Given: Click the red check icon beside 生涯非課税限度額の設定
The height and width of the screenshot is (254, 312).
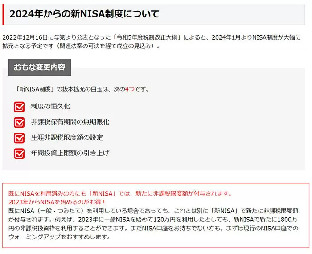Looking at the screenshot, I should coord(19,138).
